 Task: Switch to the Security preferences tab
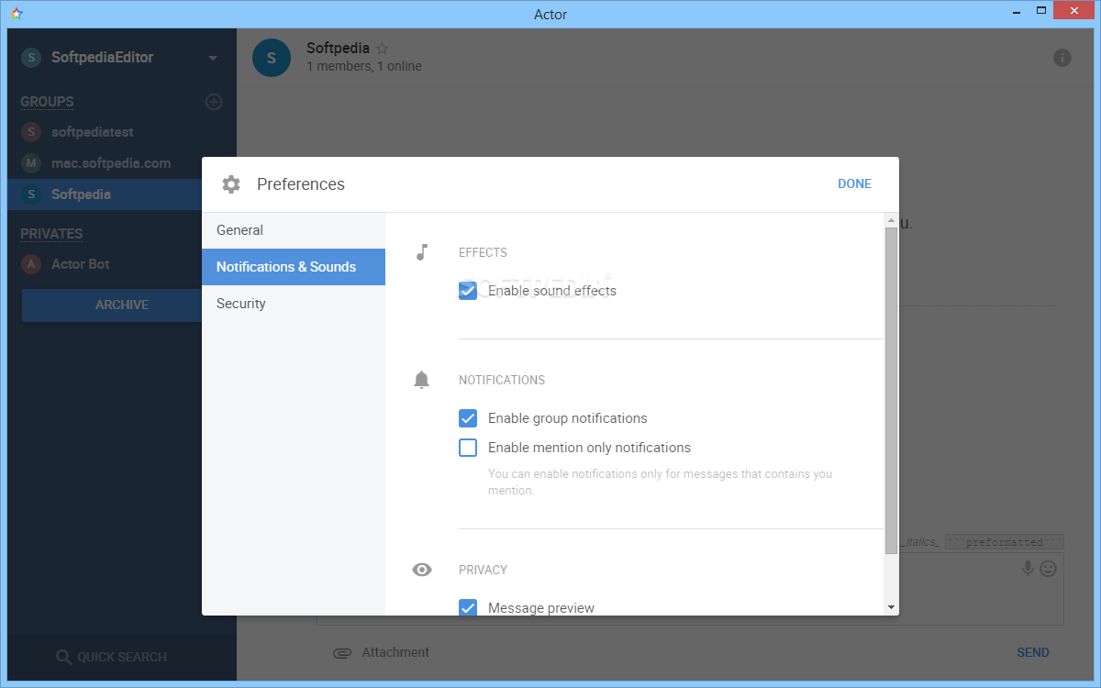(x=294, y=304)
